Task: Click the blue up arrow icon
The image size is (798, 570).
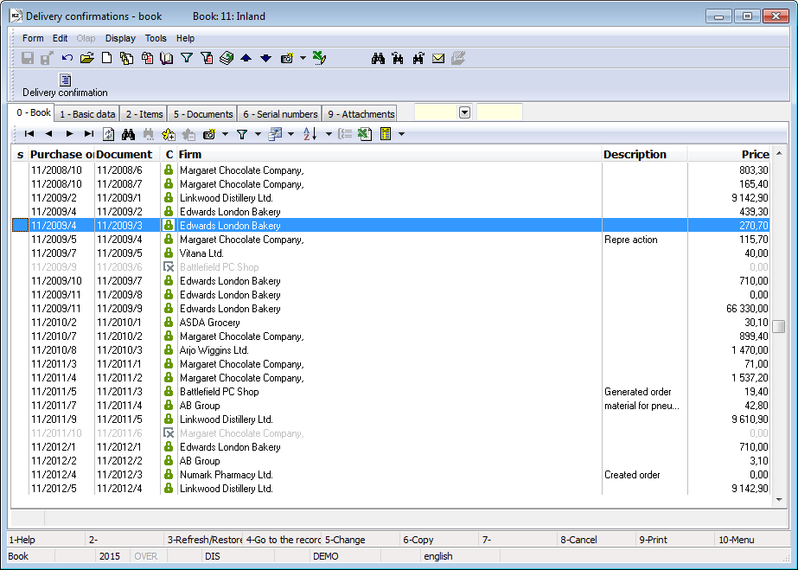Action: pyautogui.click(x=246, y=59)
